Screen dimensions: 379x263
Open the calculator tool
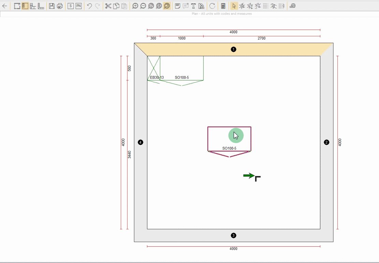point(223,6)
